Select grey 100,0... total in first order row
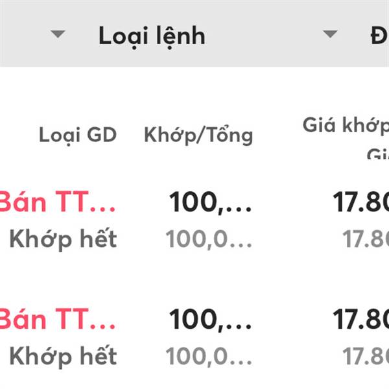The width and height of the screenshot is (389, 389). (209, 239)
